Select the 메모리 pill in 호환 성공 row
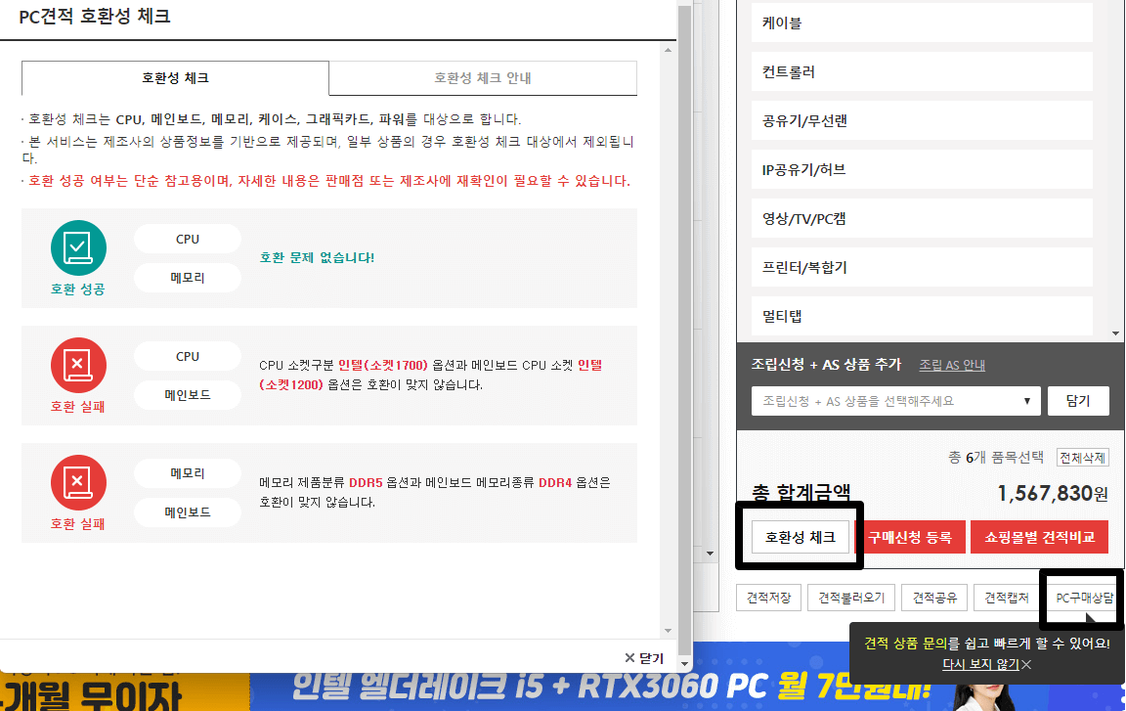 pos(188,278)
